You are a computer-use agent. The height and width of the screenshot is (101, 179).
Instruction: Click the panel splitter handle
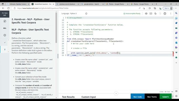(x=58, y=56)
